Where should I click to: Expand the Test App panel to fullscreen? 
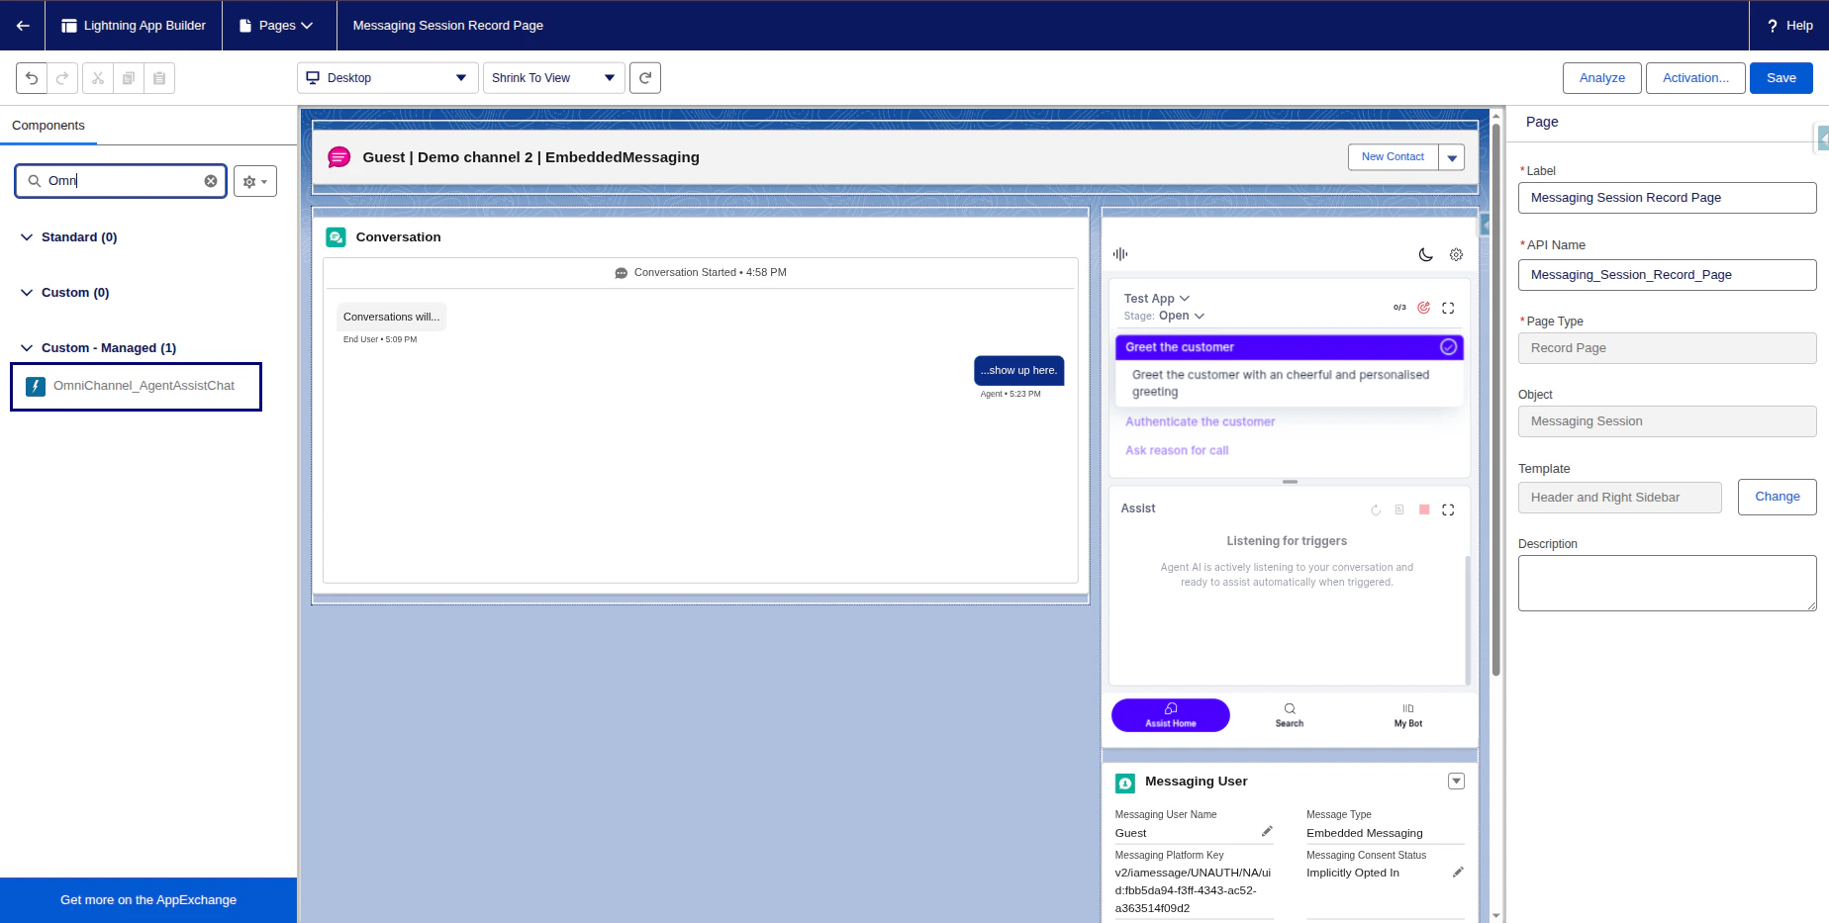point(1448,307)
